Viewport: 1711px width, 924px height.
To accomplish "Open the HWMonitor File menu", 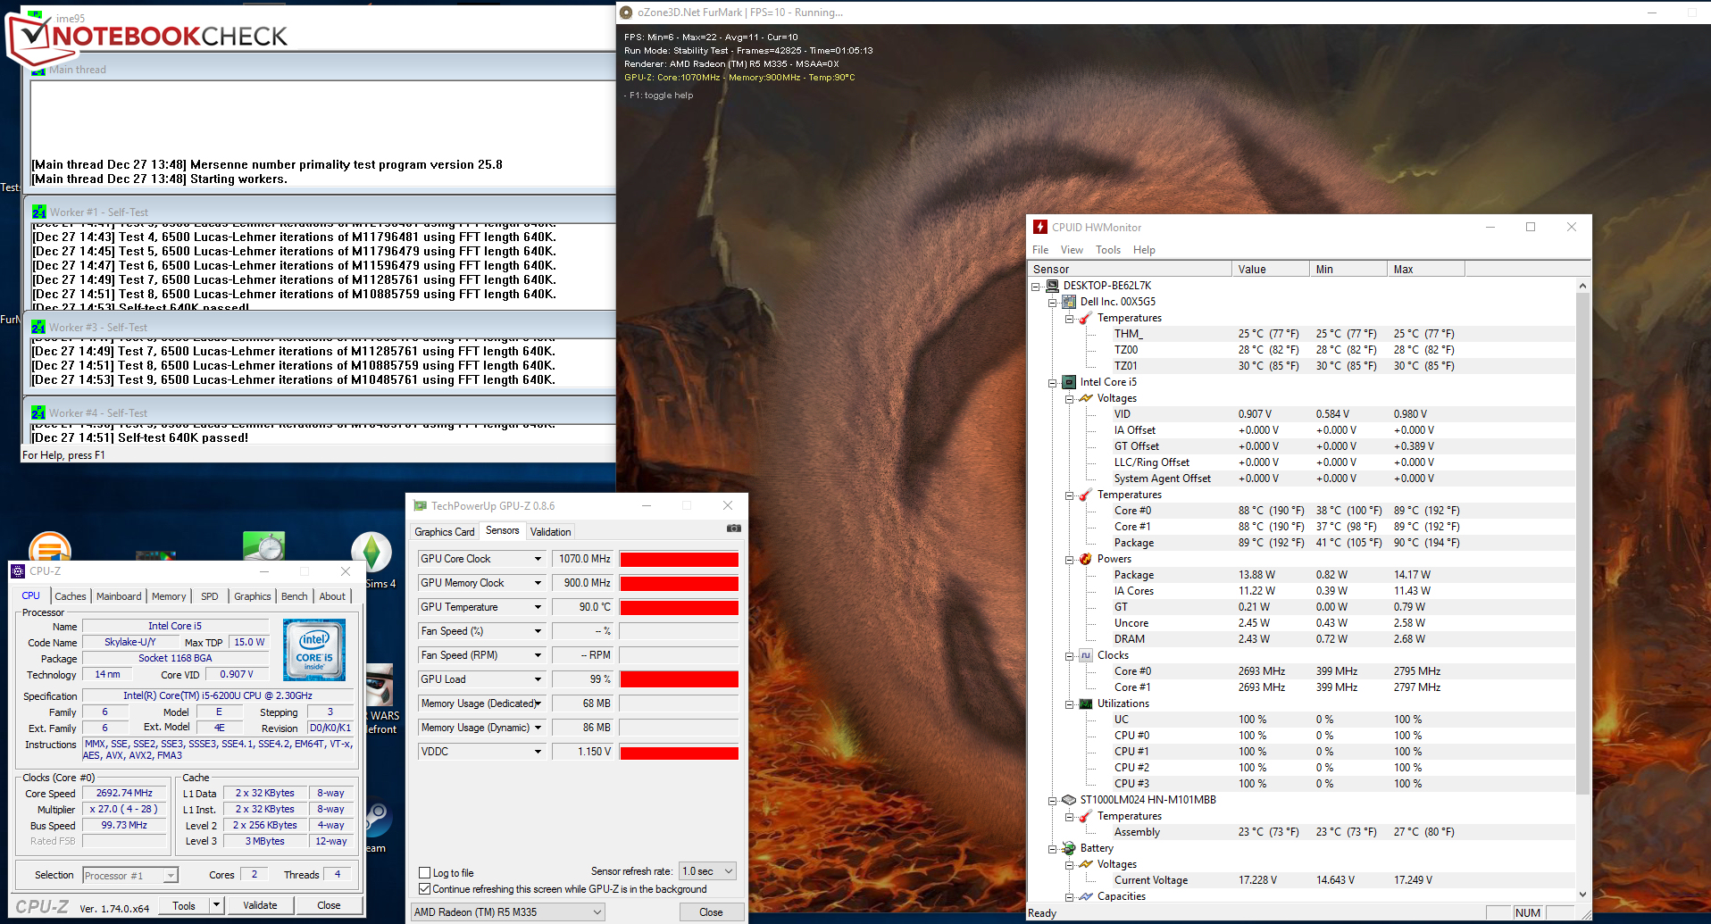I will (x=1040, y=250).
